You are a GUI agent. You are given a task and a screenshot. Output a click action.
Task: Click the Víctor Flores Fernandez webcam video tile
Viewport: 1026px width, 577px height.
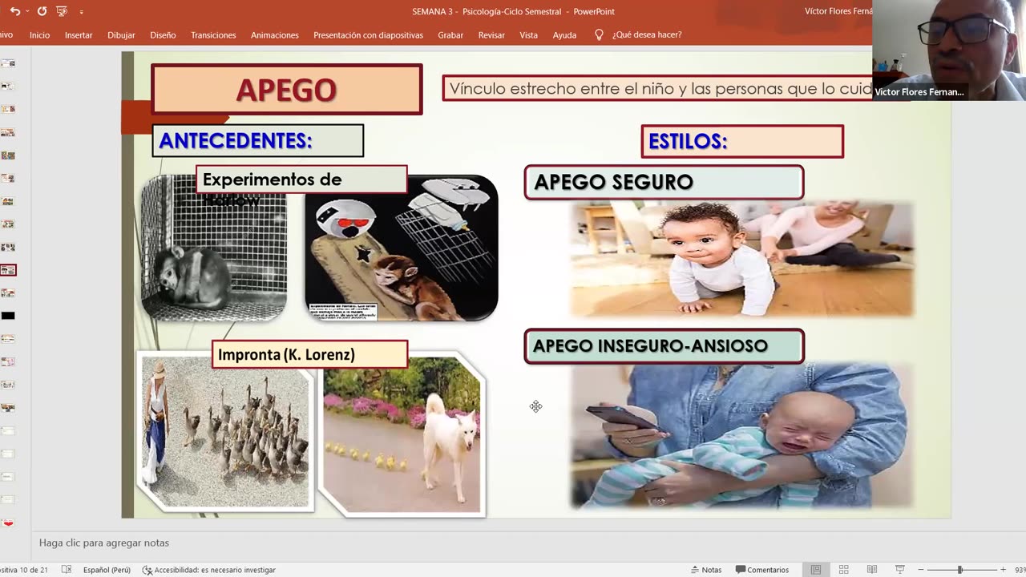point(949,50)
